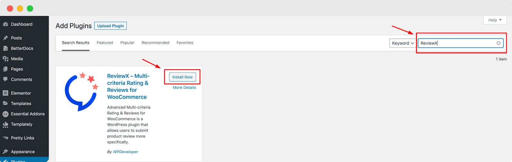Click the plugin search input field
This screenshot has height=162, width=512.
click(x=460, y=43)
